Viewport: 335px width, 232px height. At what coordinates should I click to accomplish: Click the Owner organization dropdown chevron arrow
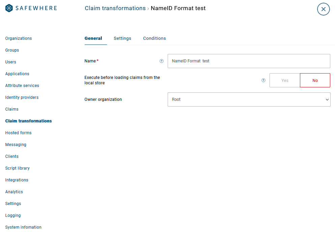tap(327, 99)
